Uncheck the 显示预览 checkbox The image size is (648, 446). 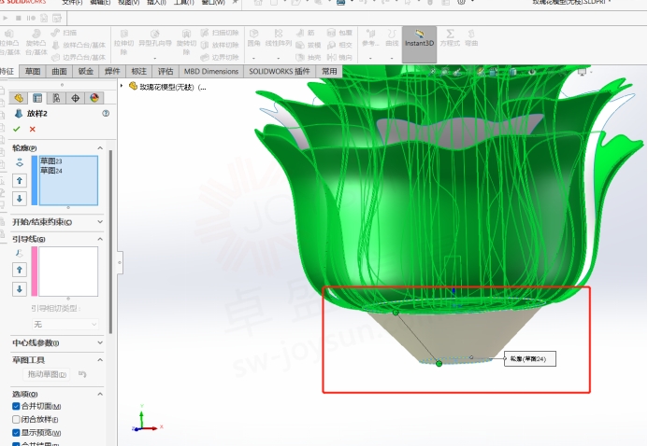[16, 433]
